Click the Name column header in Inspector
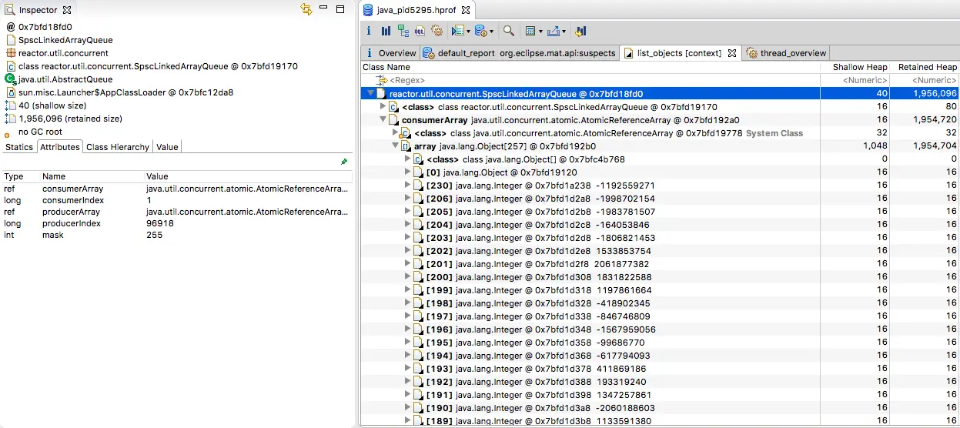960x428 pixels. (x=91, y=176)
